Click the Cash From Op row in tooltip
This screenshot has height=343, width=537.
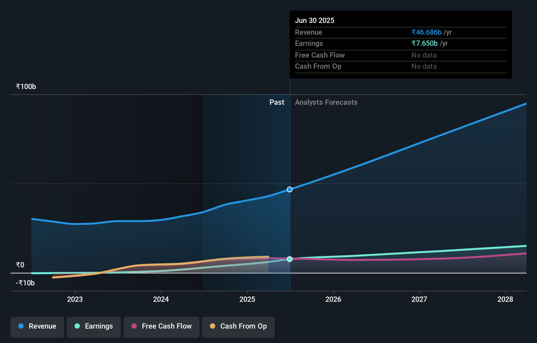point(401,66)
